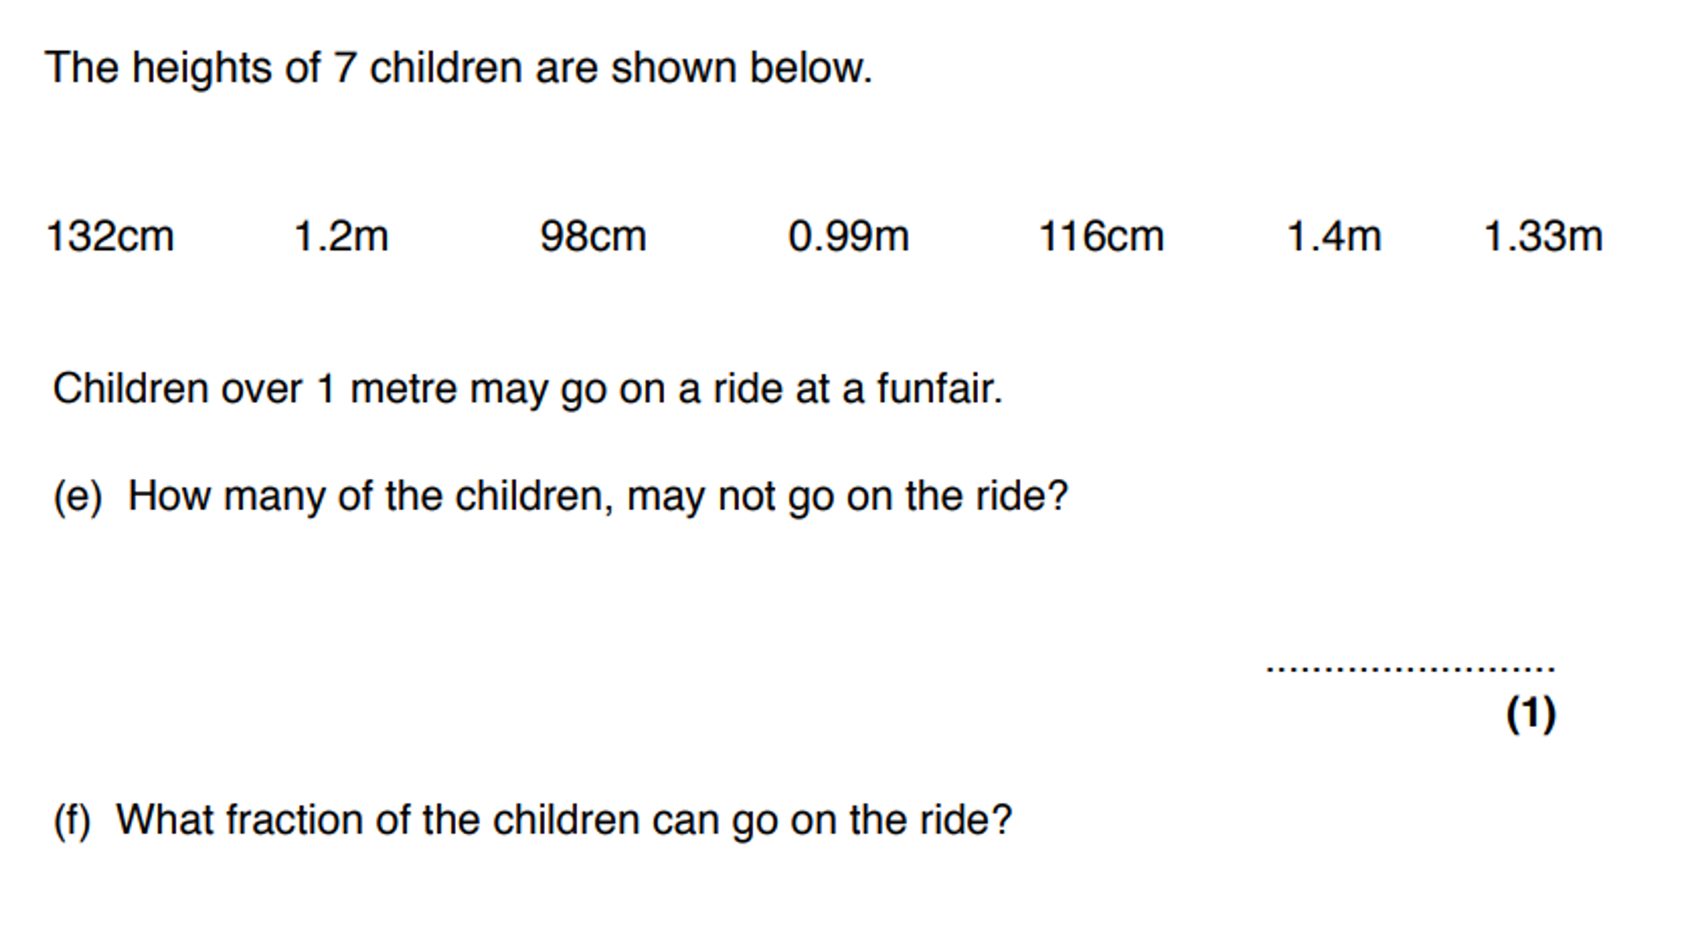The image size is (1686, 935).
Task: Click the word "metre" in the rule sentence
Action: (x=403, y=389)
